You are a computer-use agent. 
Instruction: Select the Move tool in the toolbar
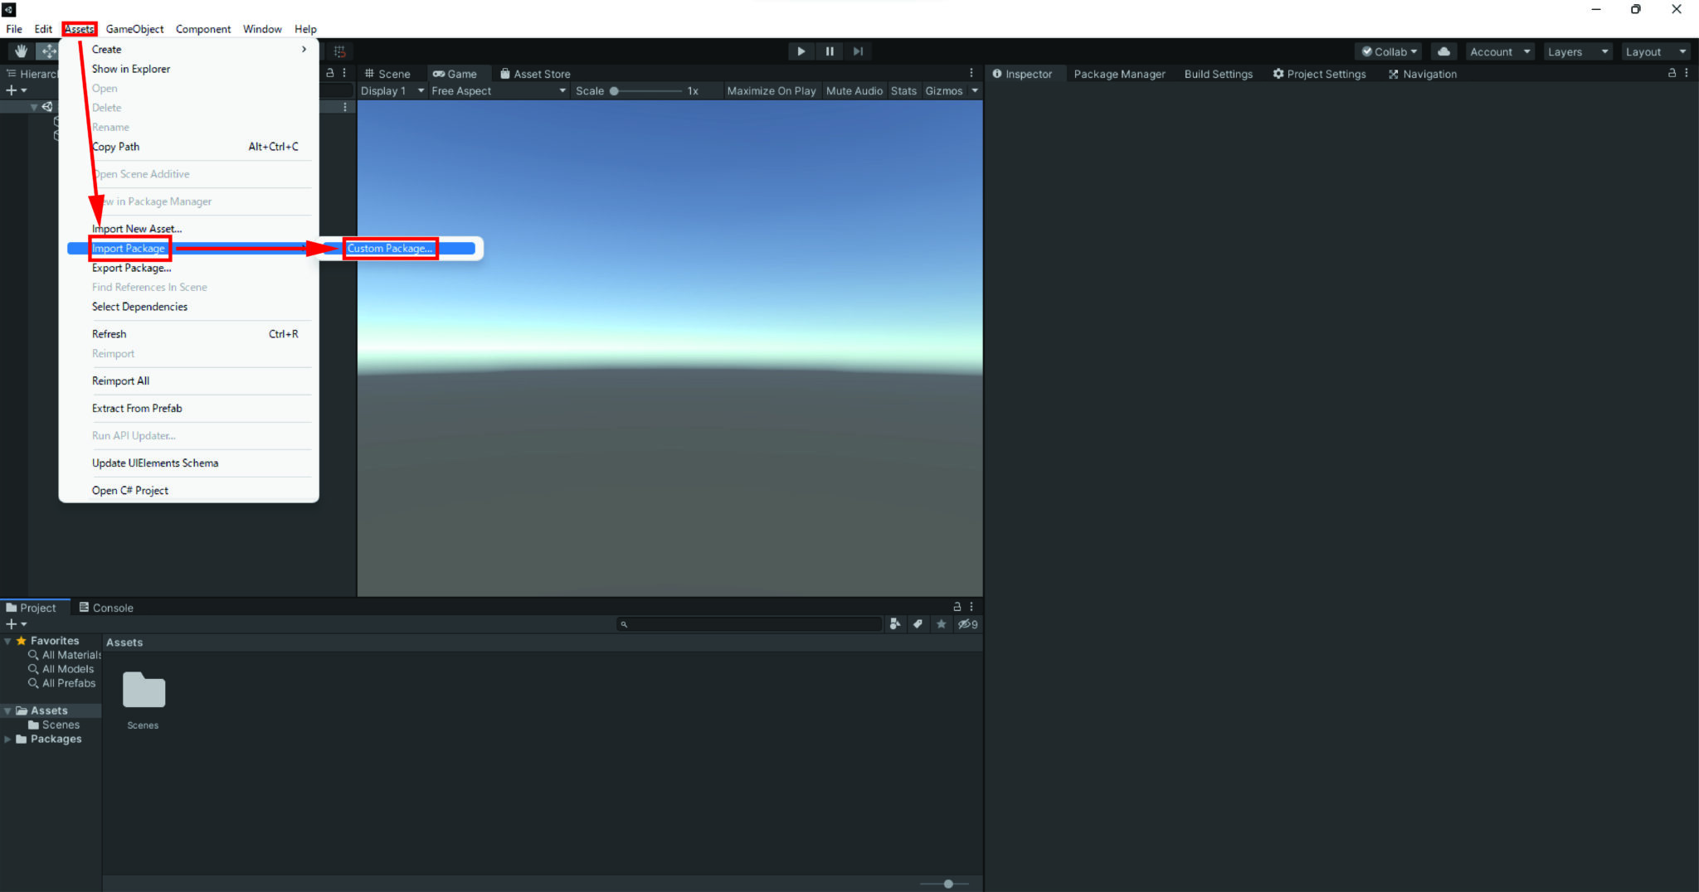[47, 51]
